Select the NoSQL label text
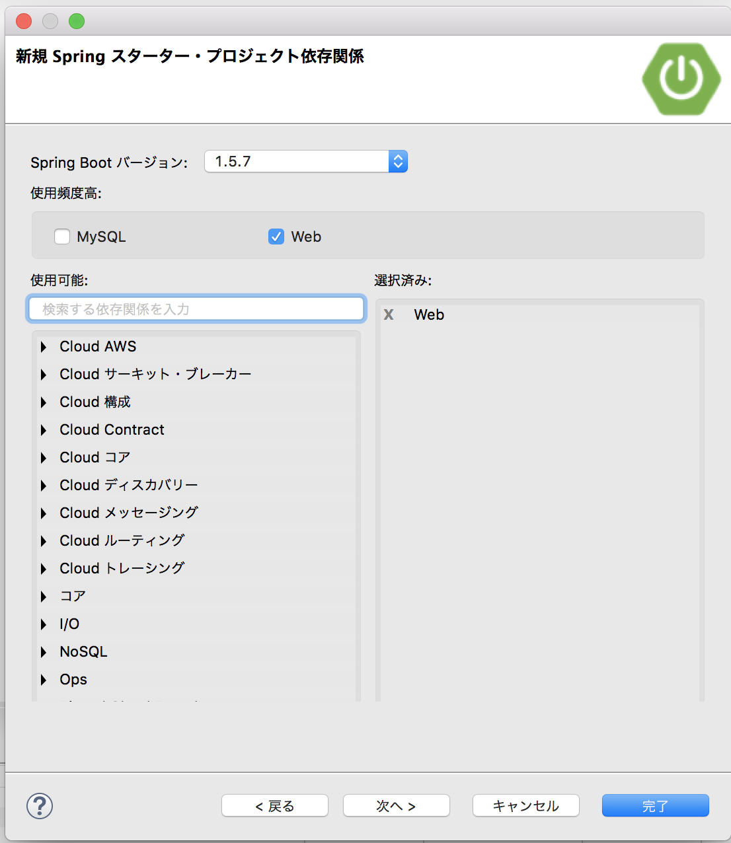This screenshot has height=843, width=731. point(83,651)
